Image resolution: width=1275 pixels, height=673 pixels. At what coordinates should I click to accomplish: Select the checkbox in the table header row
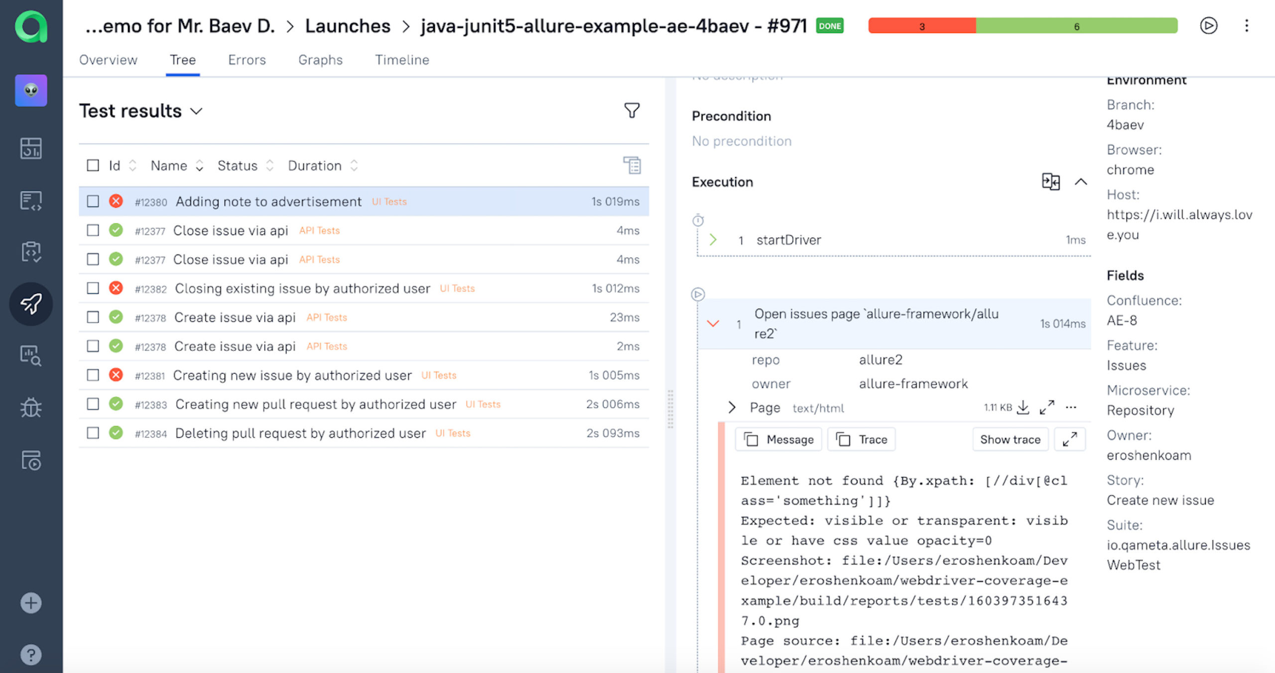(x=93, y=165)
